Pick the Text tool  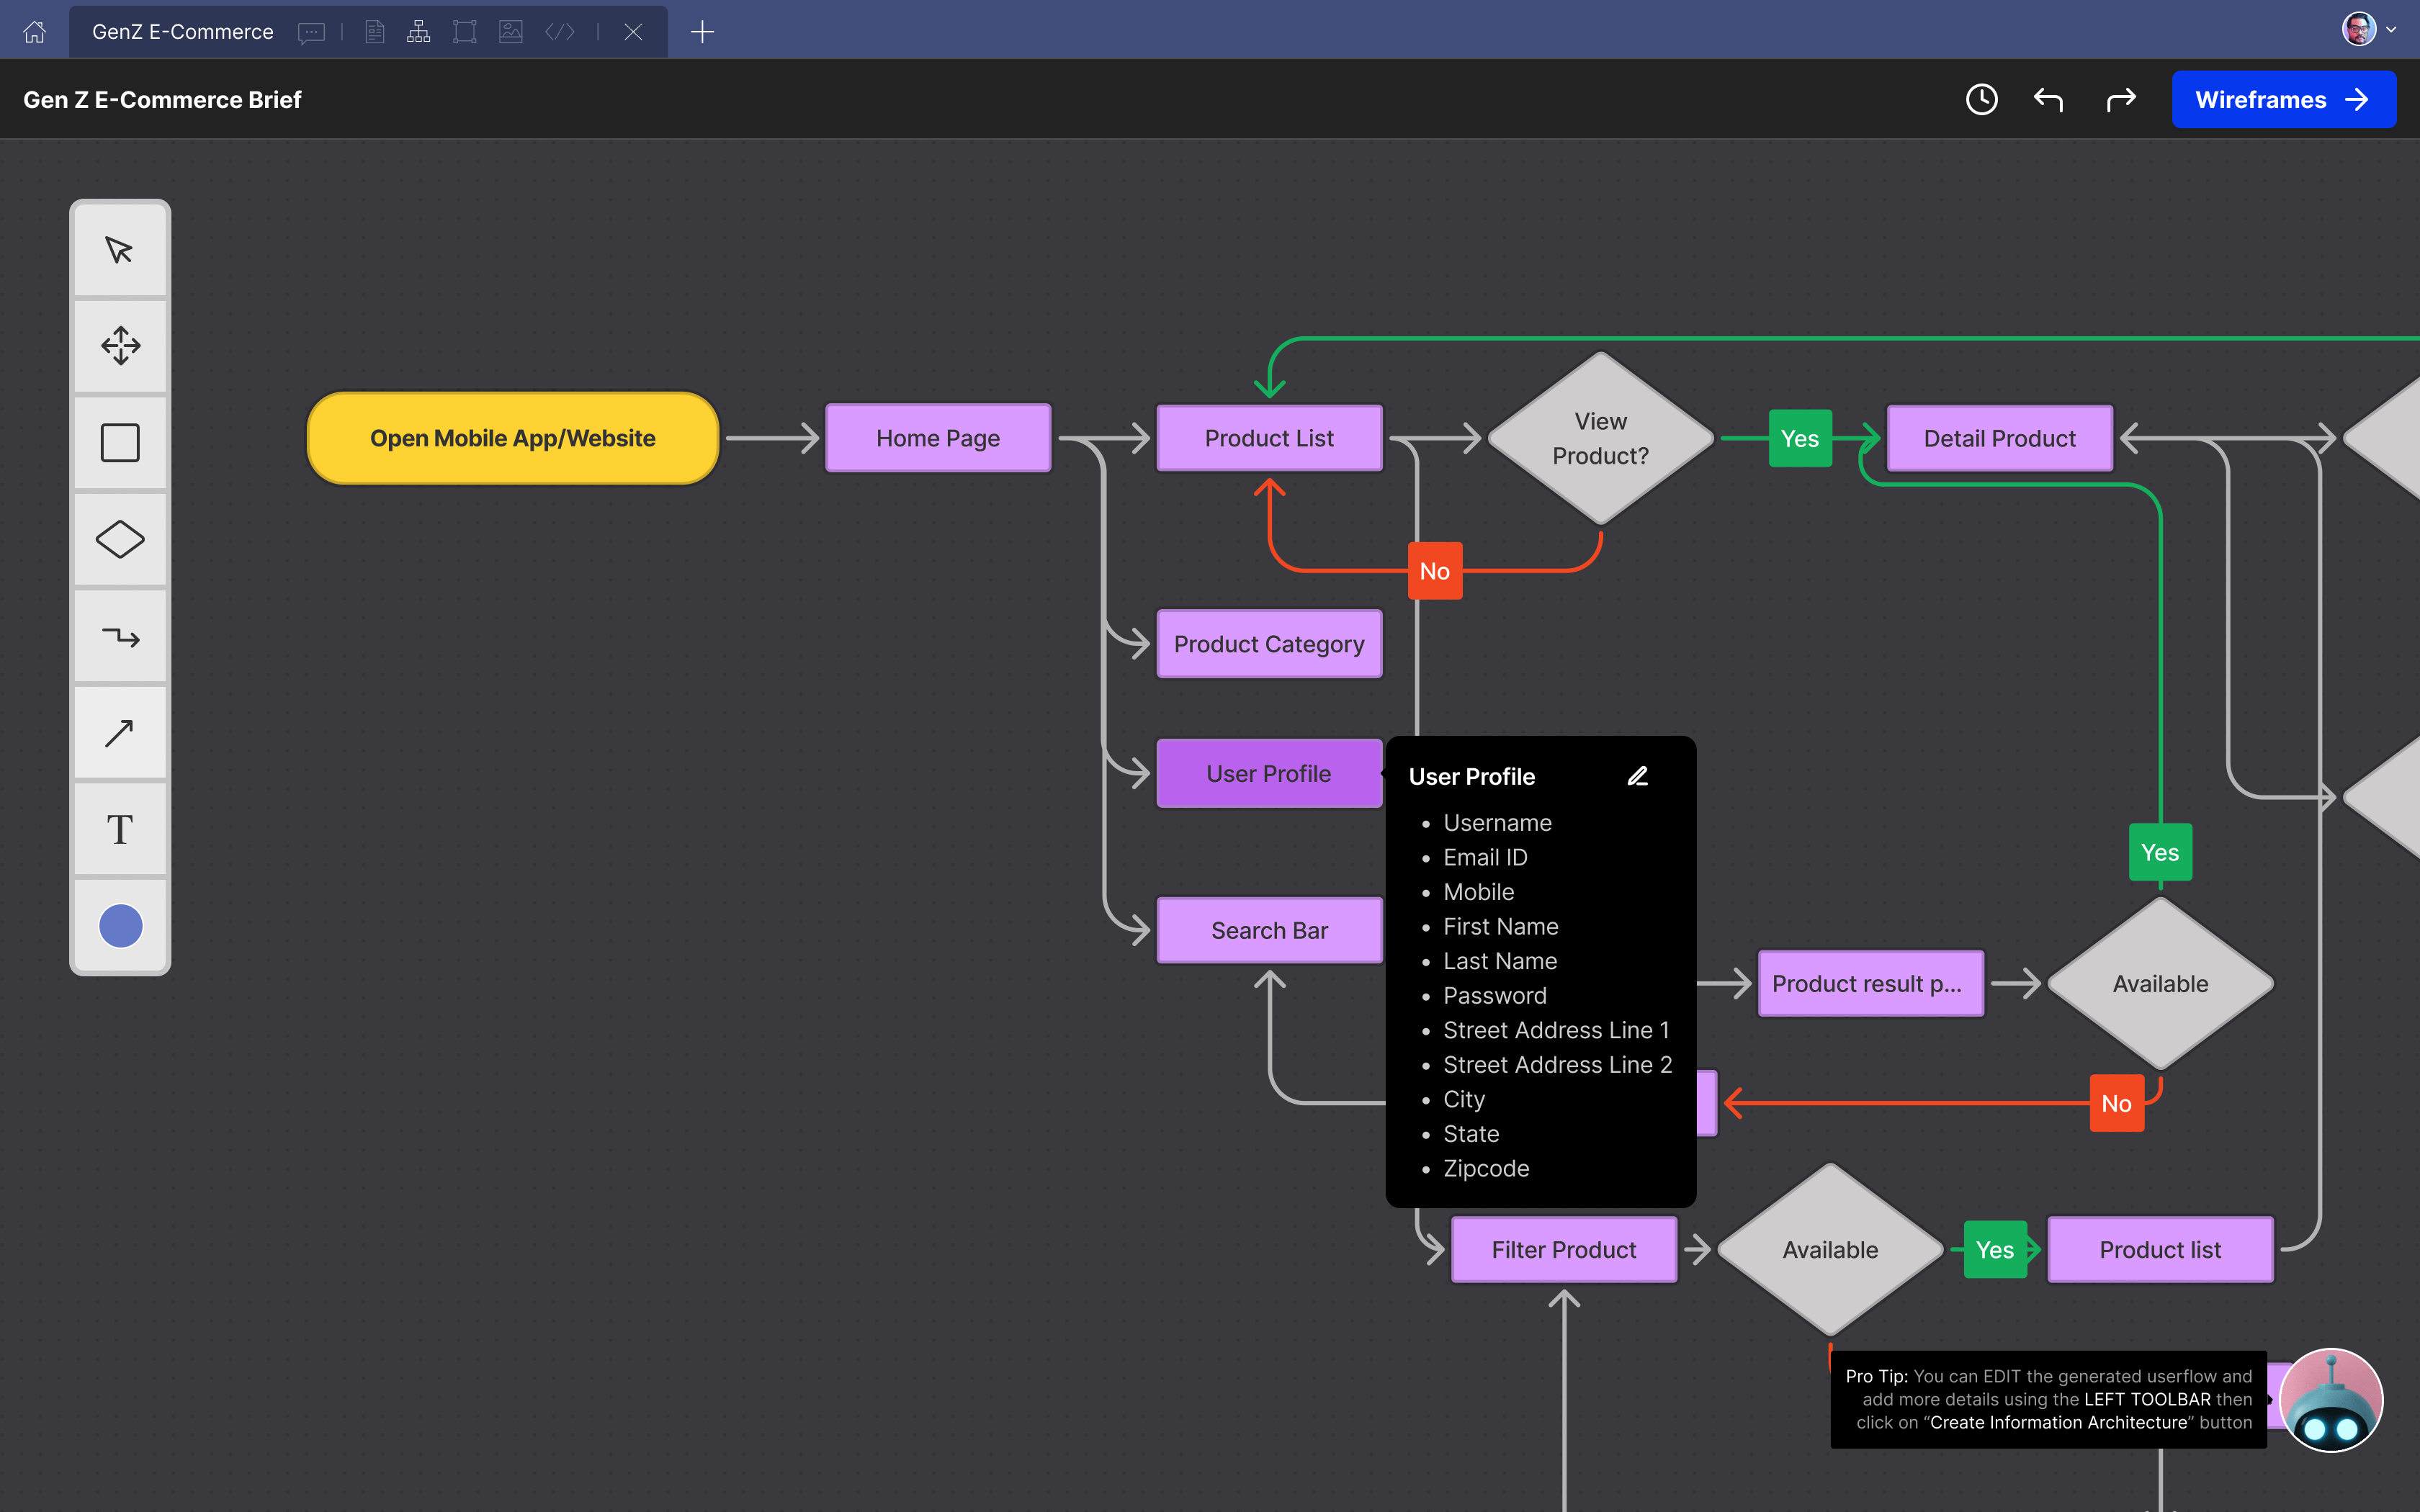(x=120, y=829)
